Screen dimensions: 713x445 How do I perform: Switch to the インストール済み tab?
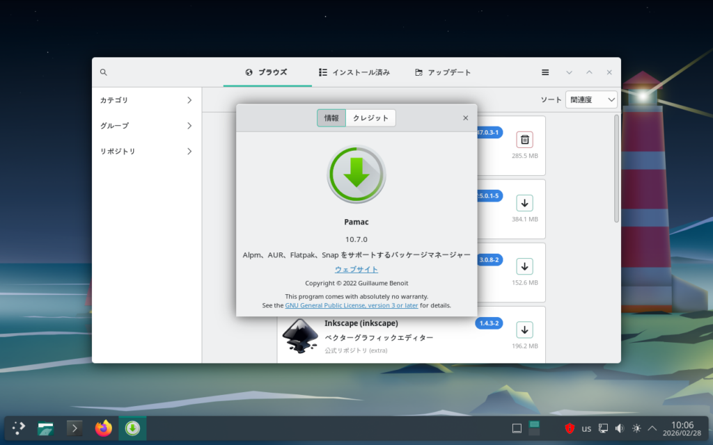pyautogui.click(x=354, y=72)
